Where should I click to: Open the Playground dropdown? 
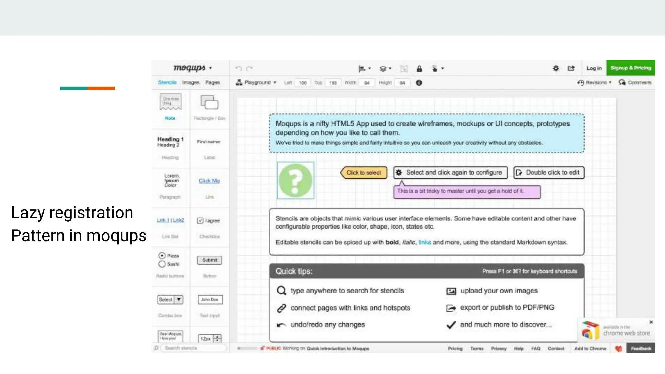tap(257, 82)
